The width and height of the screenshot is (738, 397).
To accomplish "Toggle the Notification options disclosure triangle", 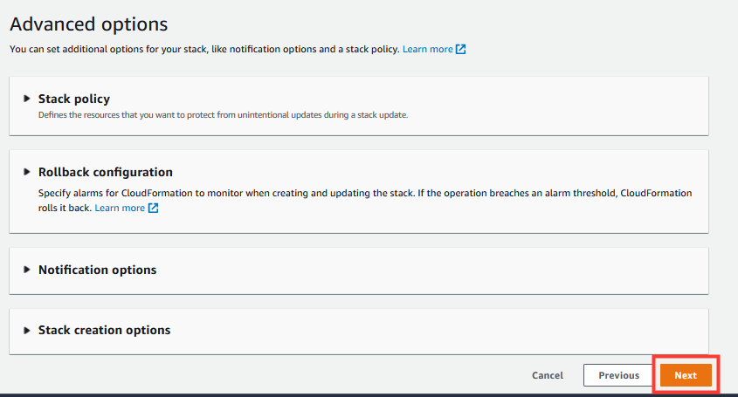I will 27,270.
